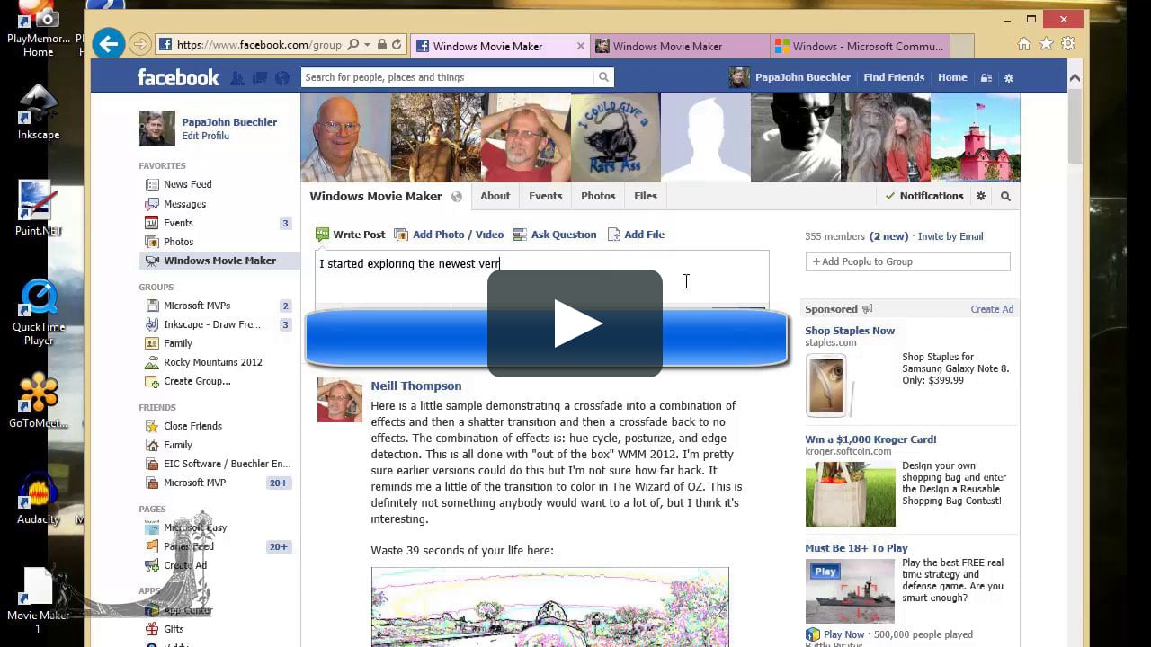Click the Add People to Group field
The height and width of the screenshot is (647, 1151).
point(907,261)
